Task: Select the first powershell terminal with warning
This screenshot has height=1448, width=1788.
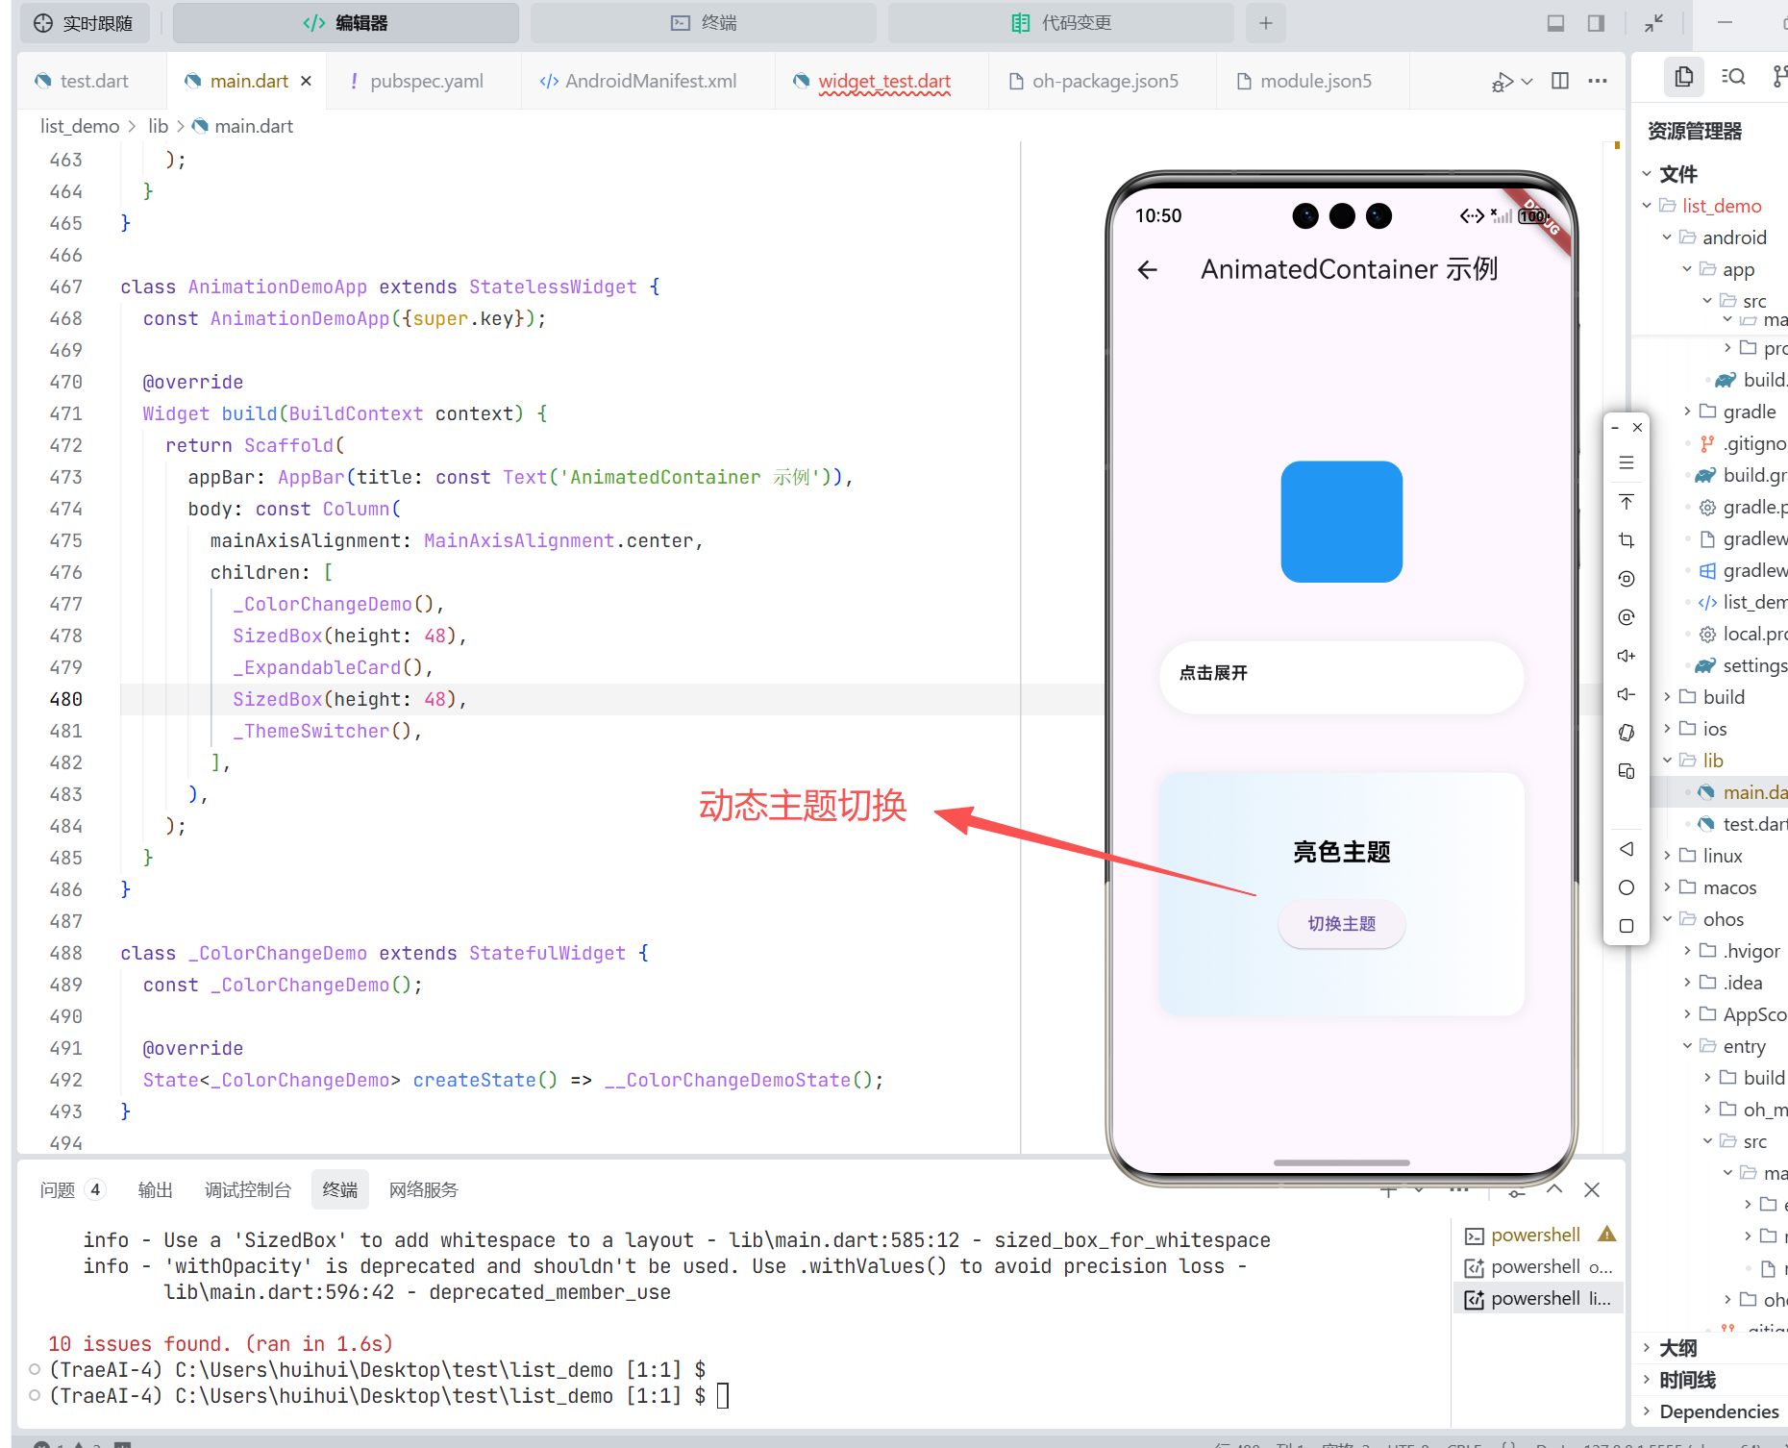Action: tap(1538, 1235)
